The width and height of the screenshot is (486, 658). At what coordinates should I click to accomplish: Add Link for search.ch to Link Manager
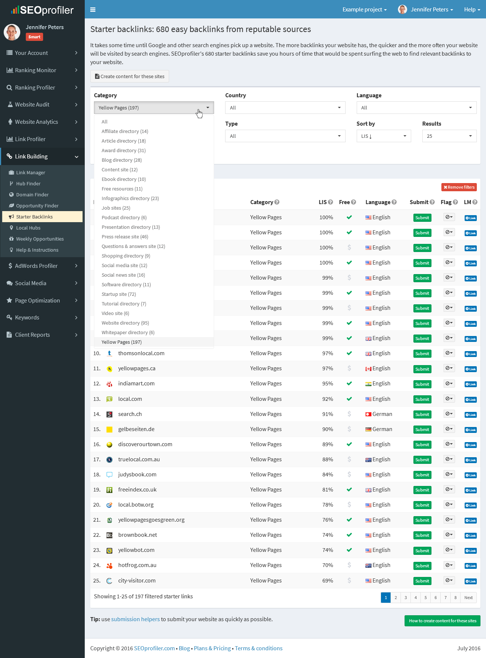471,415
